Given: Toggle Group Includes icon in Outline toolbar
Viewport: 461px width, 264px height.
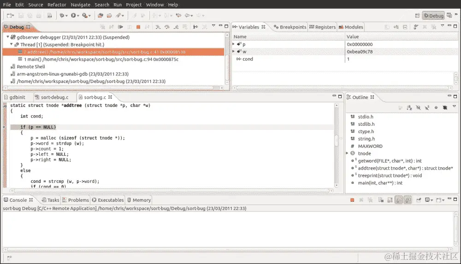Looking at the screenshot, I should tap(445, 108).
